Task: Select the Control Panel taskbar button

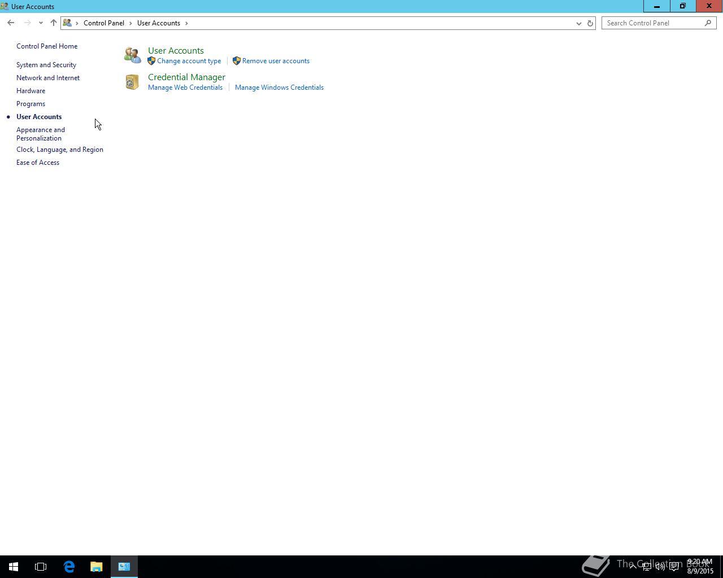Action: (124, 567)
